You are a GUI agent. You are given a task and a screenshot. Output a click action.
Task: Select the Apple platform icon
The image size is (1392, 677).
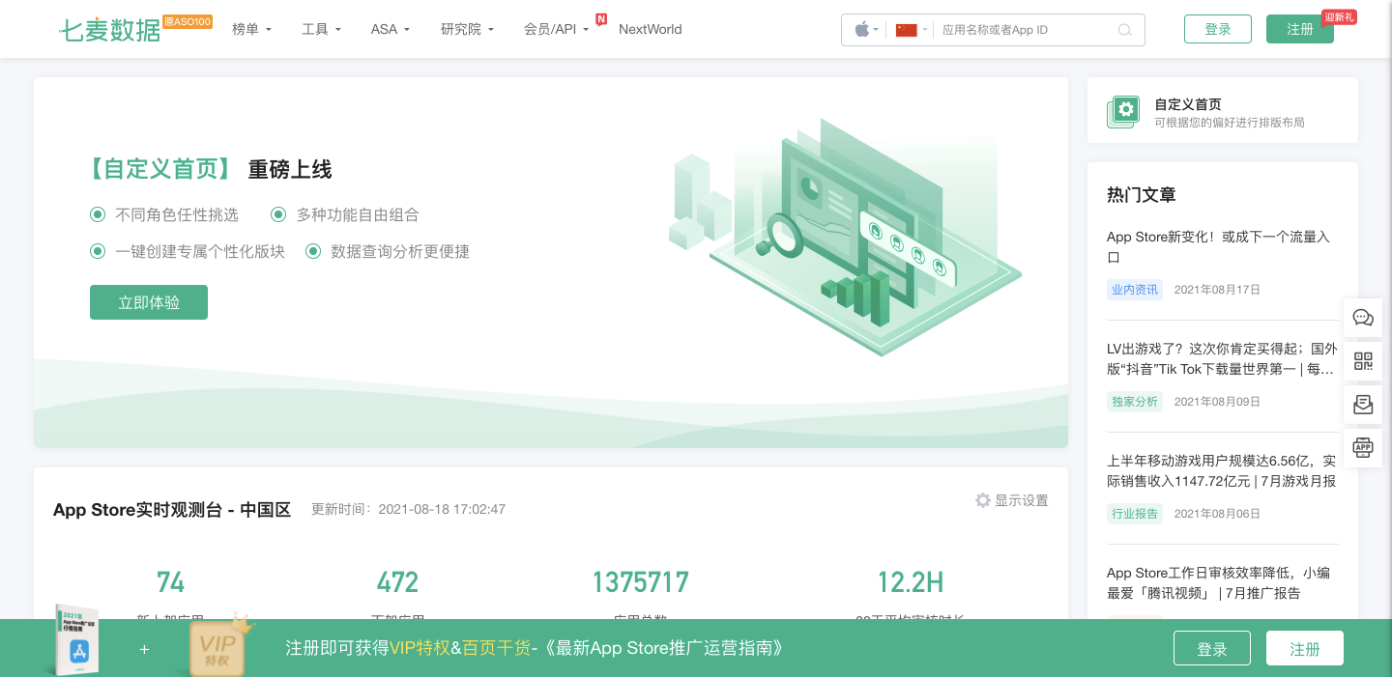click(861, 30)
